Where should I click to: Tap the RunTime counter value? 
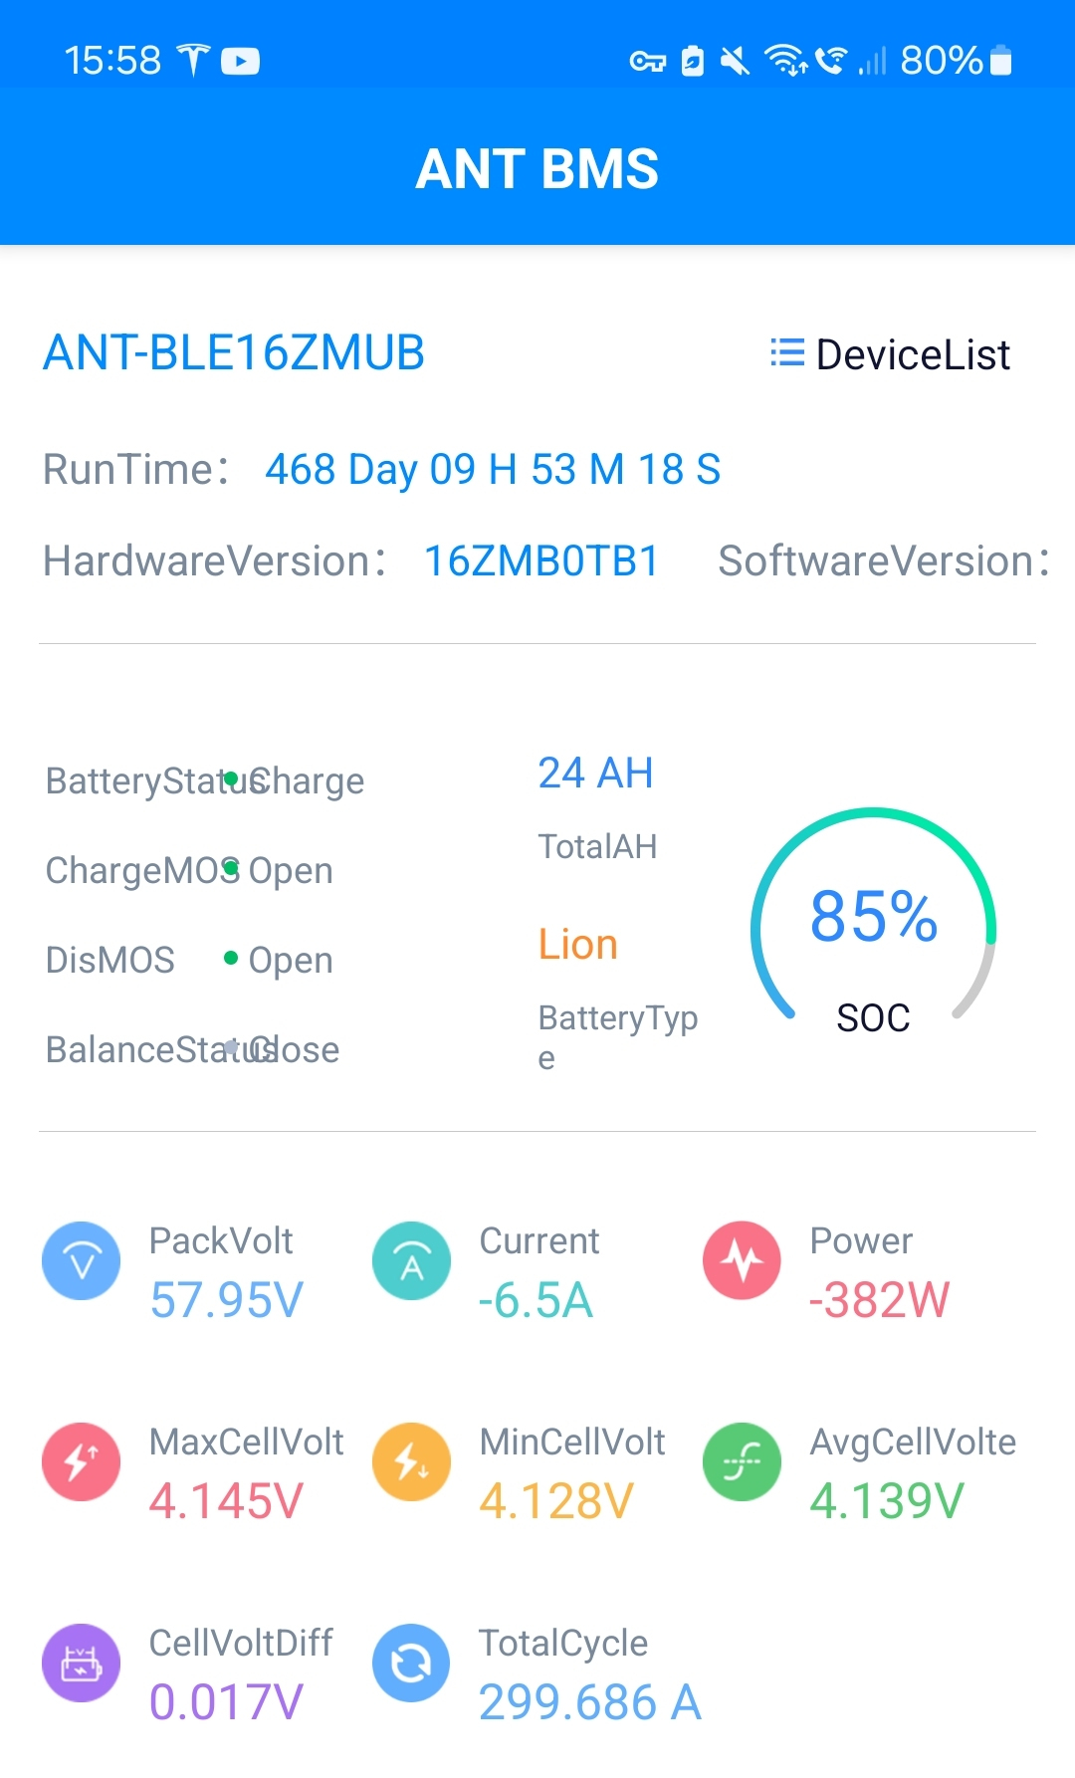[x=493, y=469]
